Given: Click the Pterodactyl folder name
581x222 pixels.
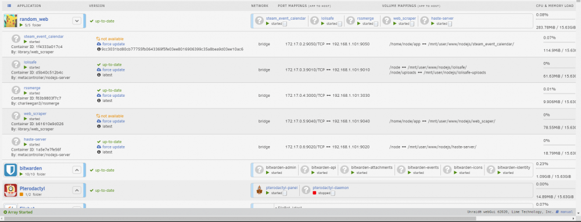Looking at the screenshot, I should [32, 188].
